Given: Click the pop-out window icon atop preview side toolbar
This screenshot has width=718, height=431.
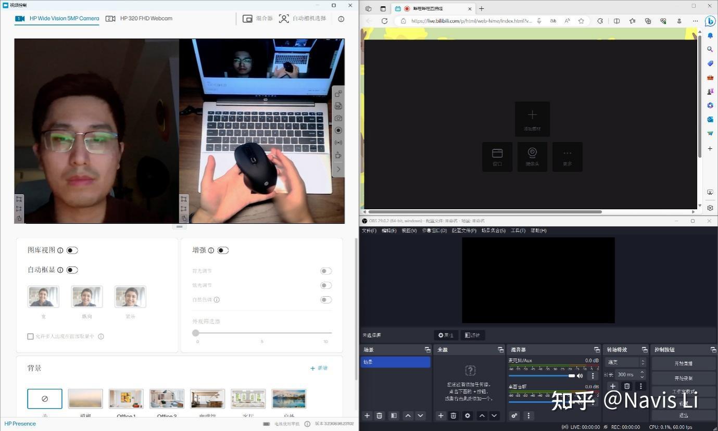Looking at the screenshot, I should tap(338, 94).
